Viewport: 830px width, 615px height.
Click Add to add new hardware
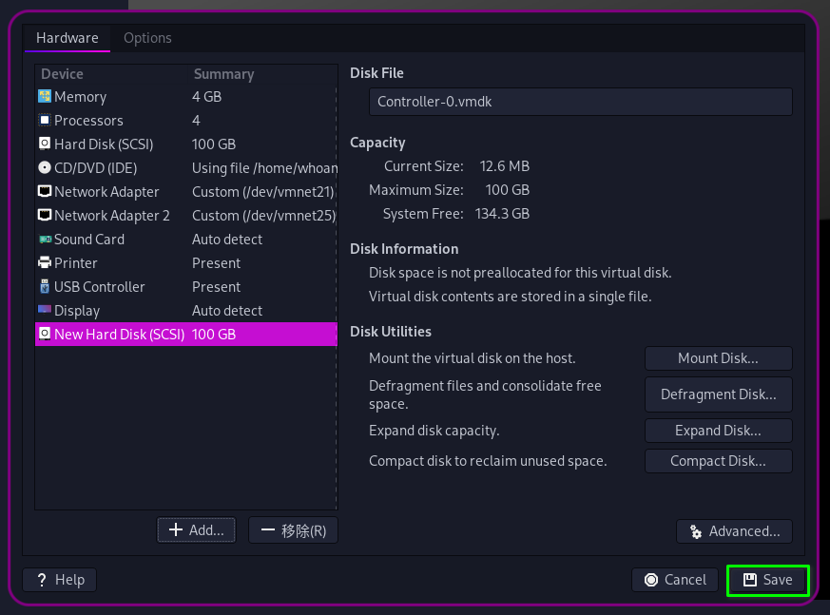(x=197, y=530)
